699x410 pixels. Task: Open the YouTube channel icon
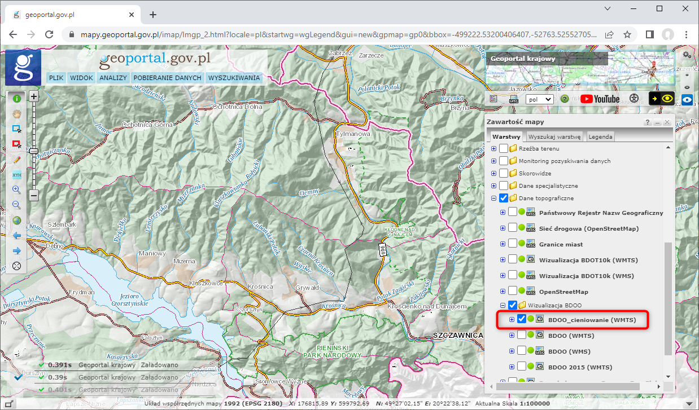point(600,99)
